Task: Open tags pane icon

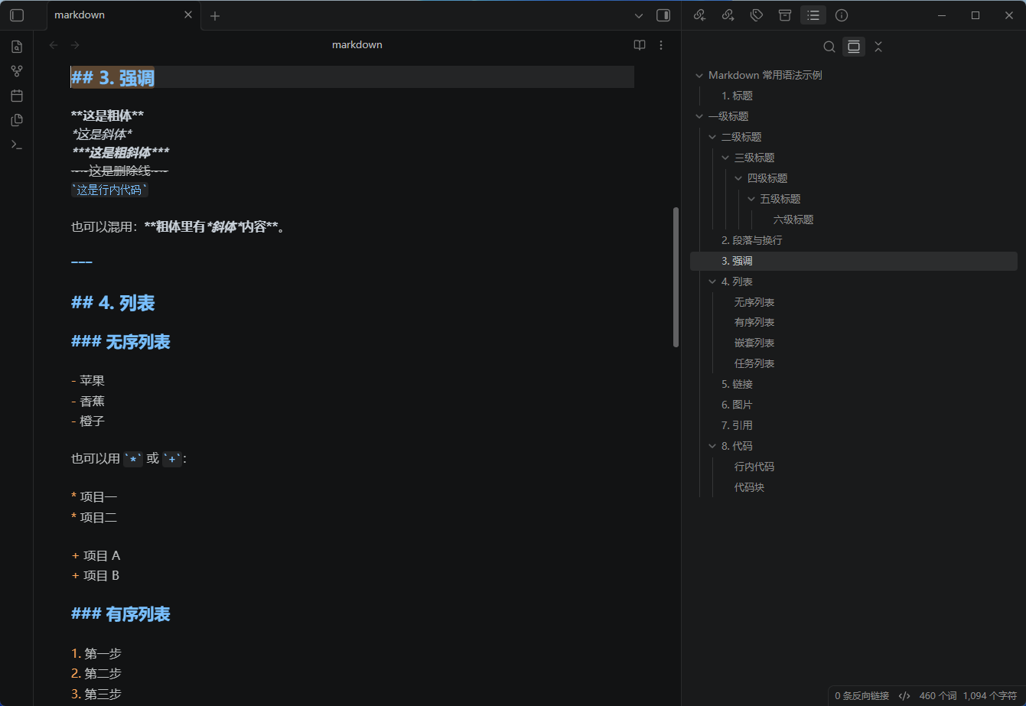Action: point(756,15)
